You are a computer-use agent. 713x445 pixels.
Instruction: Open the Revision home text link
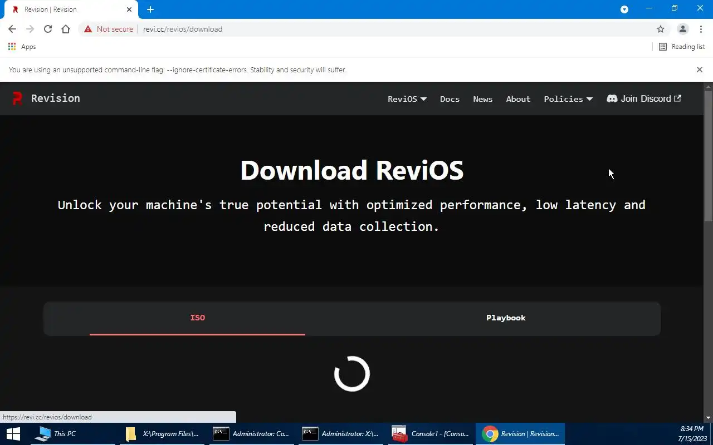pyautogui.click(x=55, y=98)
